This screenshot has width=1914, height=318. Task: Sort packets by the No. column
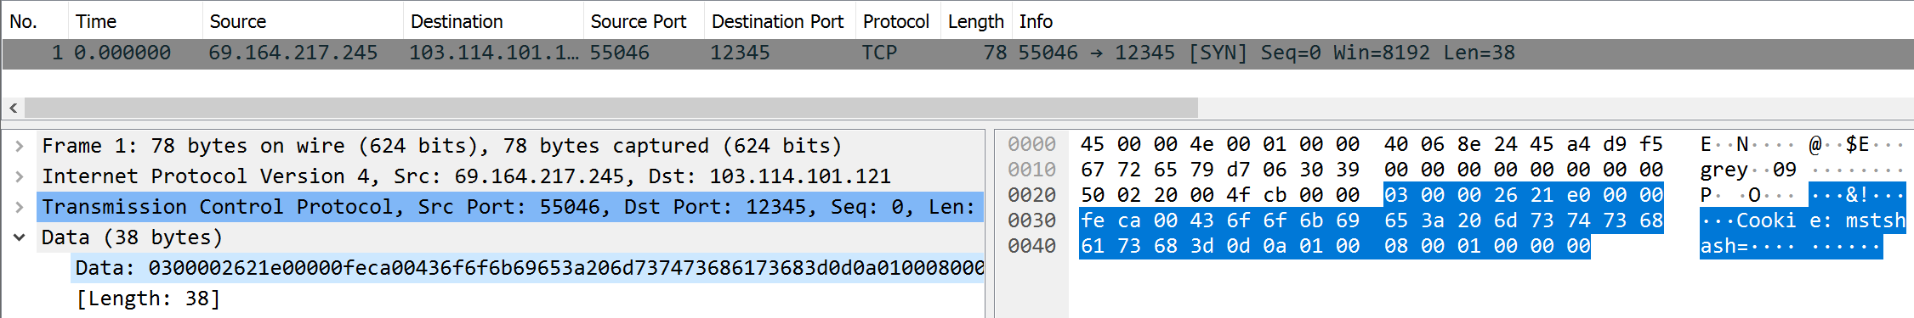point(34,21)
